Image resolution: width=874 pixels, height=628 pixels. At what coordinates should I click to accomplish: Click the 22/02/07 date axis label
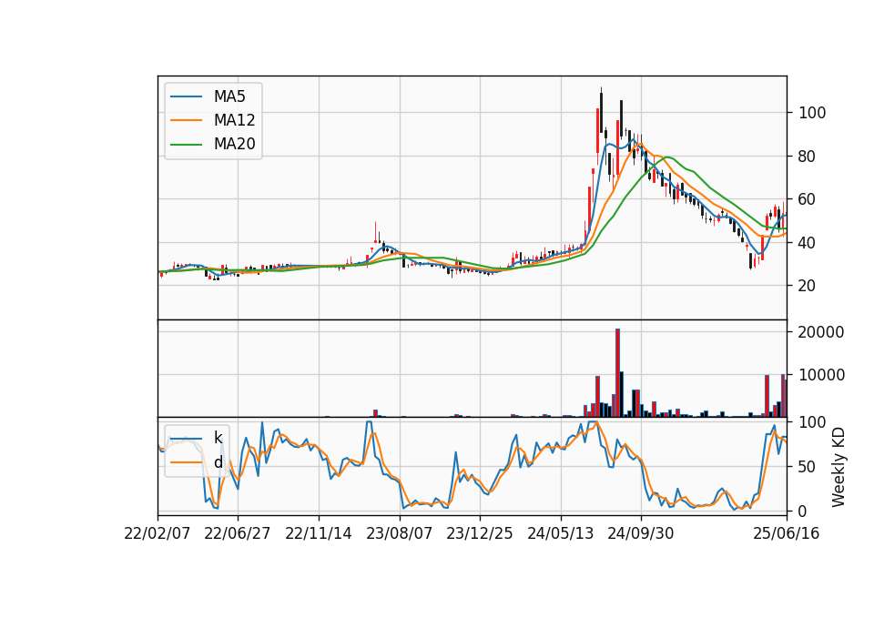tap(158, 533)
